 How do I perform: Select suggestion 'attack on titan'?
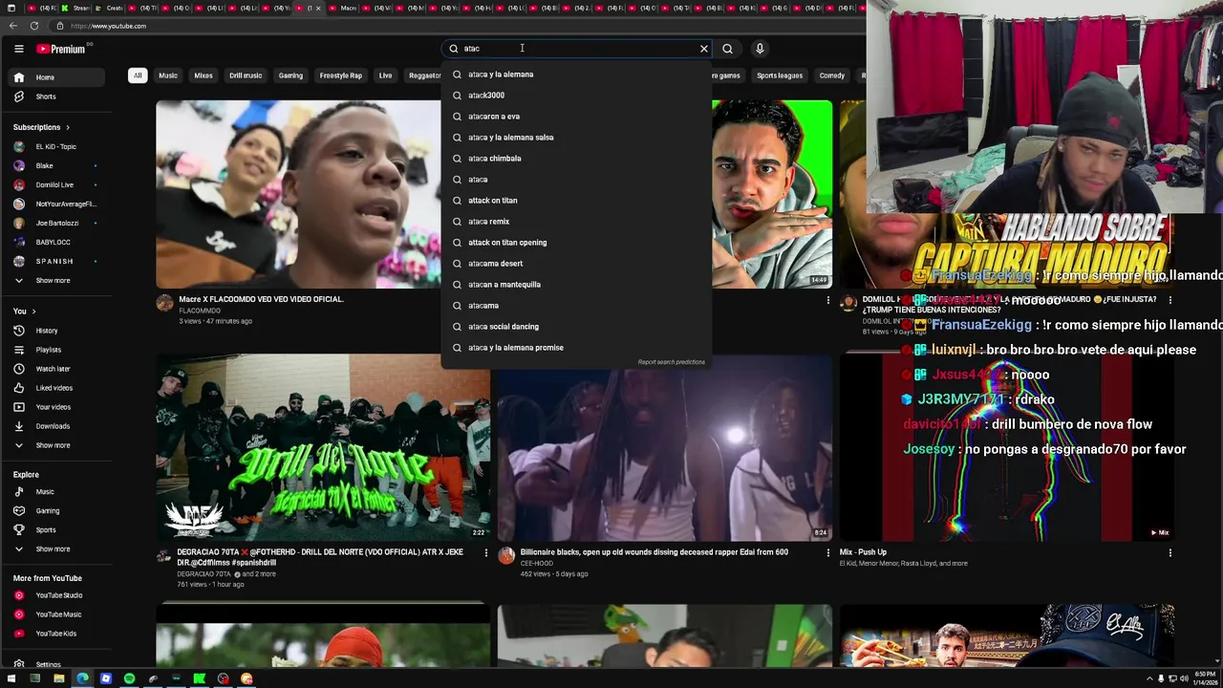point(576,201)
